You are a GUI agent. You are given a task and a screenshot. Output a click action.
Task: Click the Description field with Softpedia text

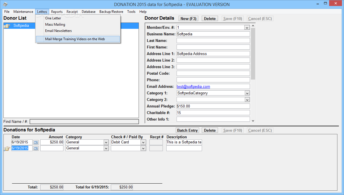pyautogui.click(x=184, y=142)
